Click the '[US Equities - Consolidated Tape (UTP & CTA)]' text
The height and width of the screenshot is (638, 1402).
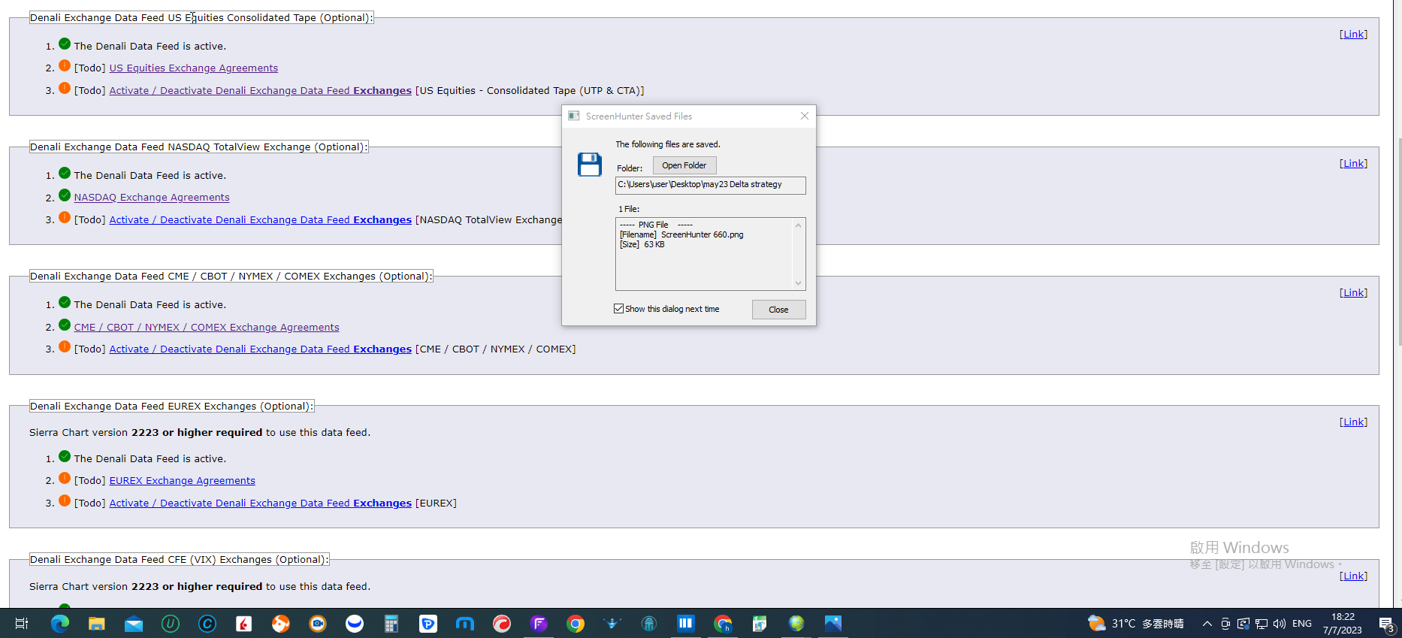coord(530,91)
